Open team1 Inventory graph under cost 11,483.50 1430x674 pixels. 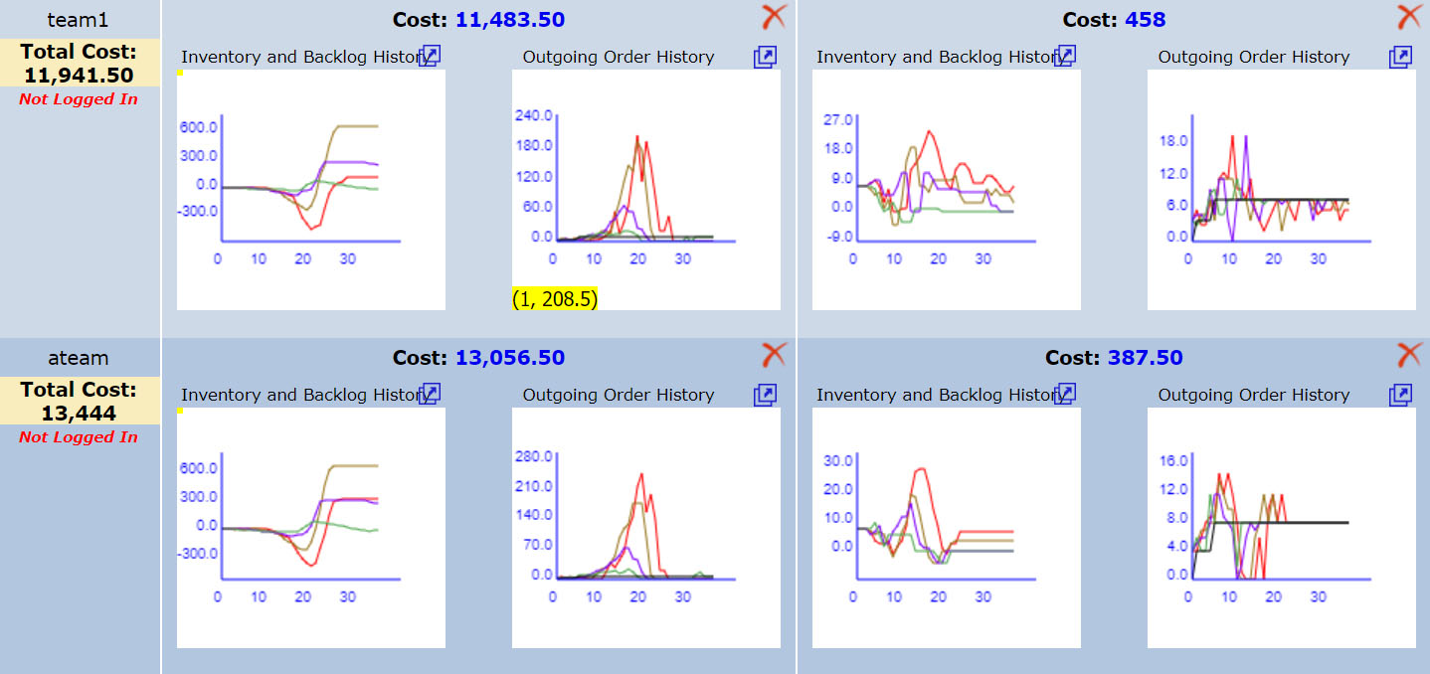coord(311,190)
